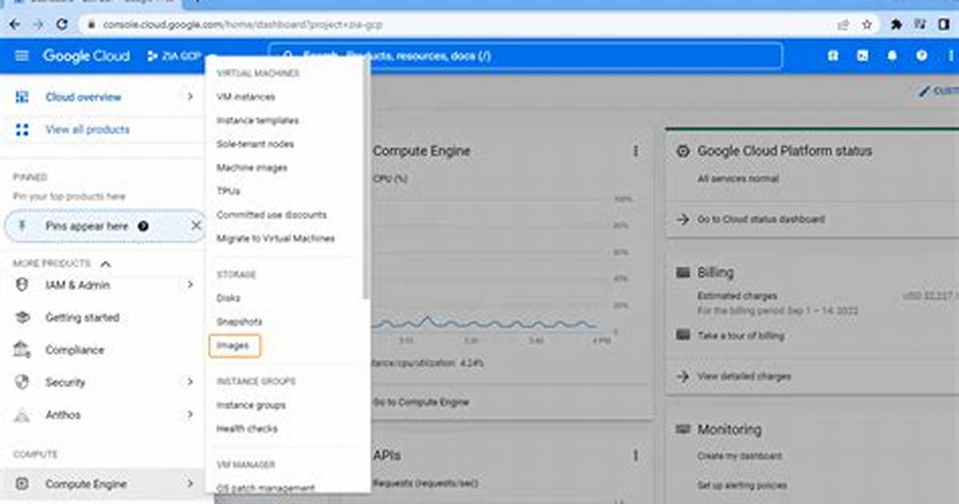Open Security in the sidebar
The width and height of the screenshot is (959, 504).
(65, 382)
